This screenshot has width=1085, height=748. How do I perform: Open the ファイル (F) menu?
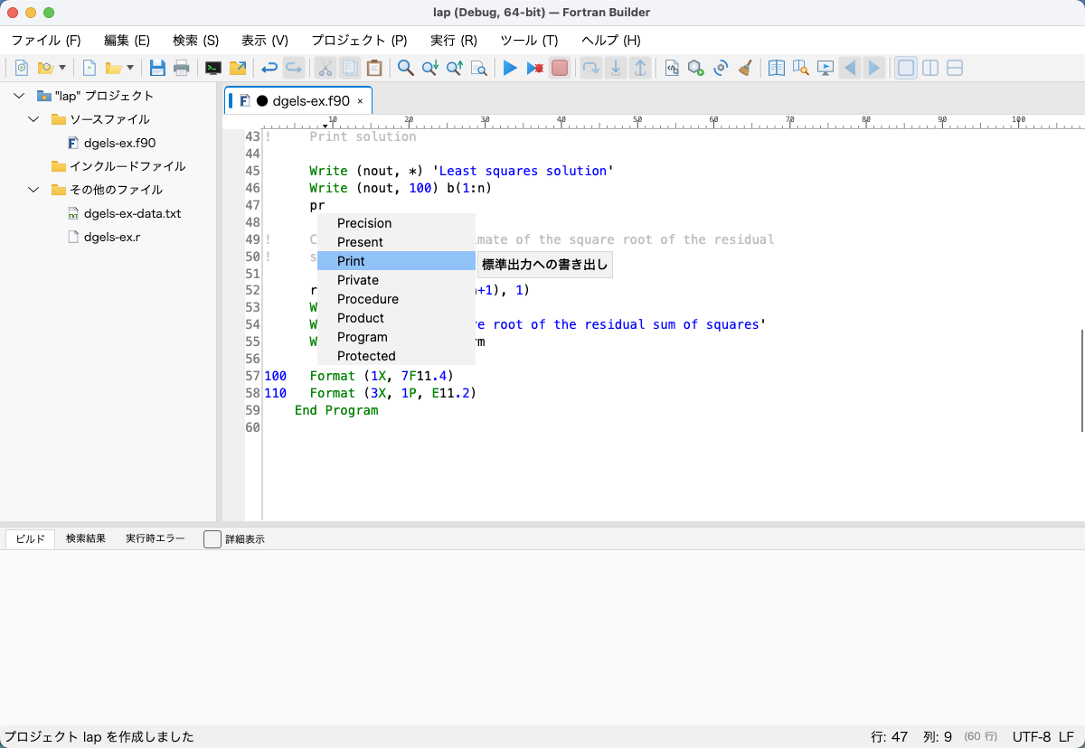click(x=45, y=41)
